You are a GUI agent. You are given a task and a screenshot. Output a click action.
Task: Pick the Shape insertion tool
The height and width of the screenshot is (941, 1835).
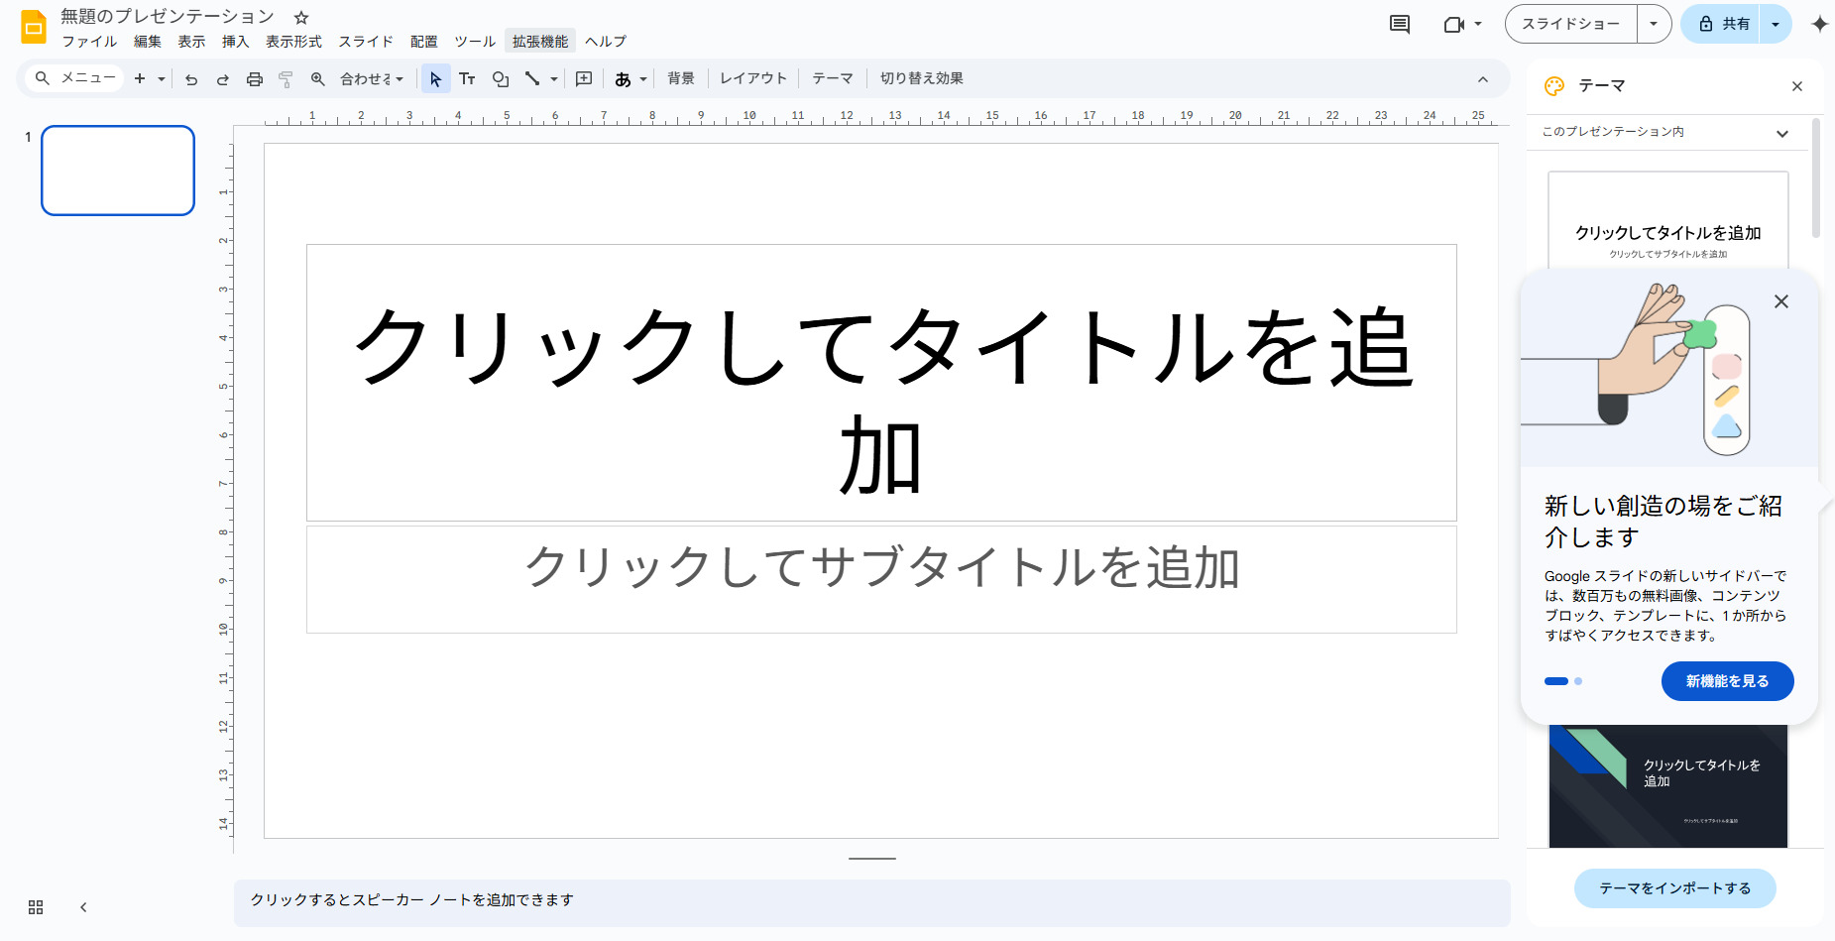501,78
